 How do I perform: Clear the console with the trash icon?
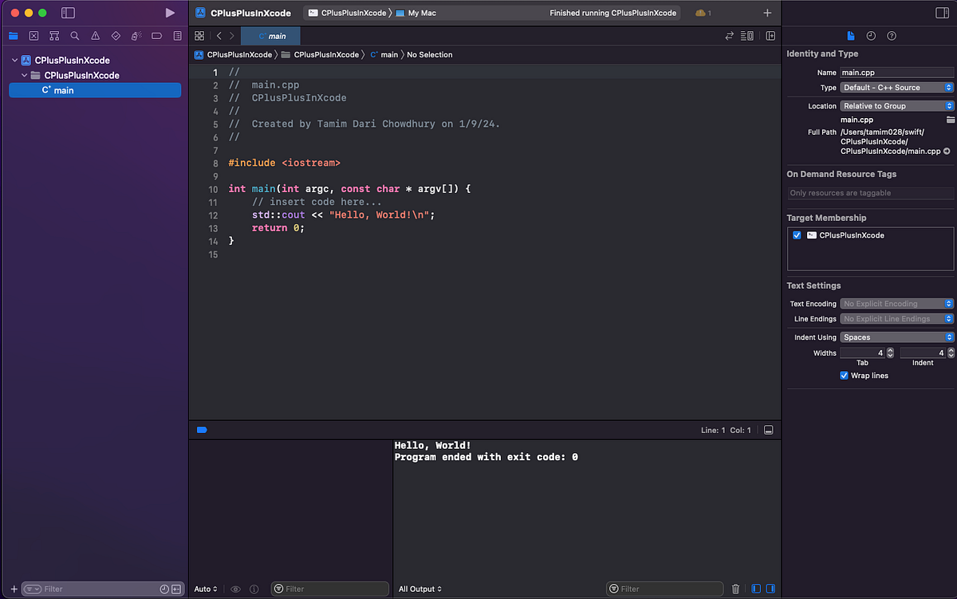tap(734, 589)
